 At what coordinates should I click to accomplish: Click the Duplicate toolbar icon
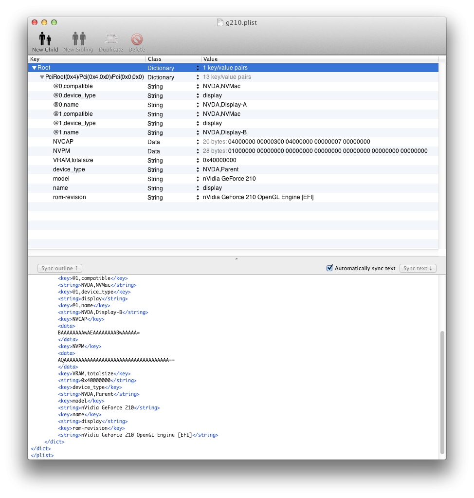[x=111, y=39]
